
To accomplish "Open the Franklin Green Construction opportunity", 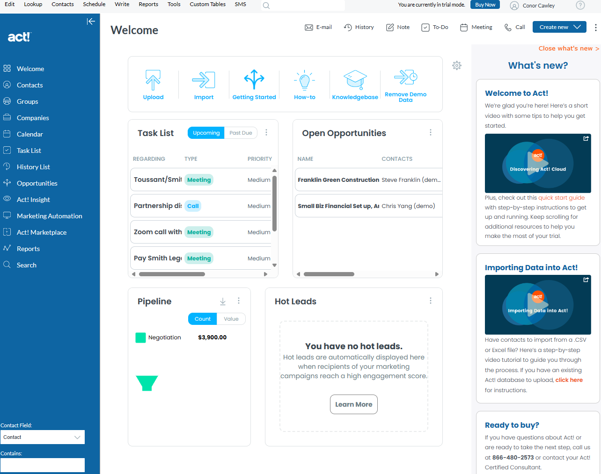I will [368, 180].
